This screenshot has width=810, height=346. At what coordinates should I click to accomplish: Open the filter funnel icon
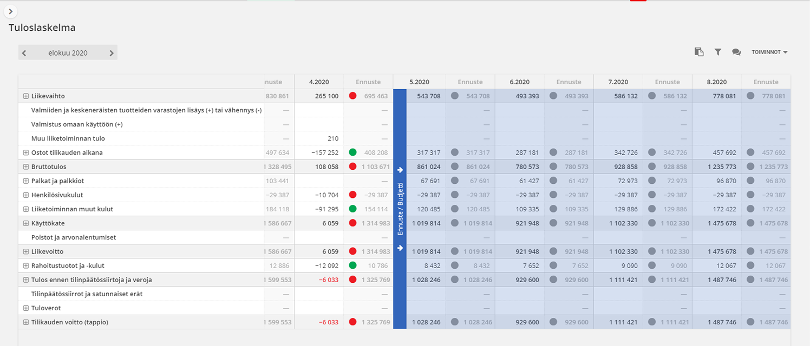click(718, 52)
